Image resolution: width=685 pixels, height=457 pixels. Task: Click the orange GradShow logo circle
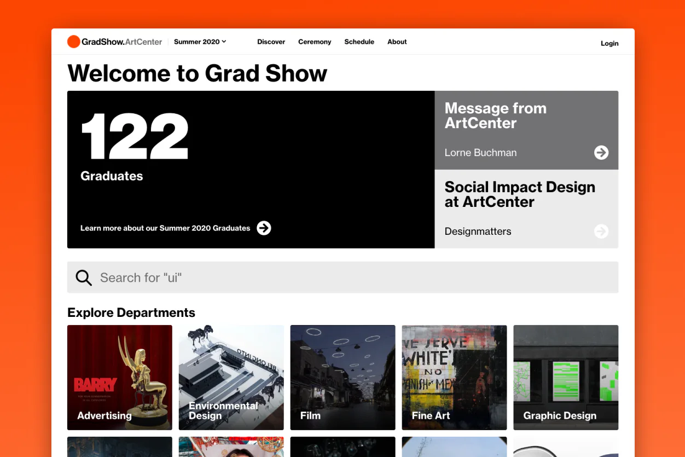(x=73, y=42)
